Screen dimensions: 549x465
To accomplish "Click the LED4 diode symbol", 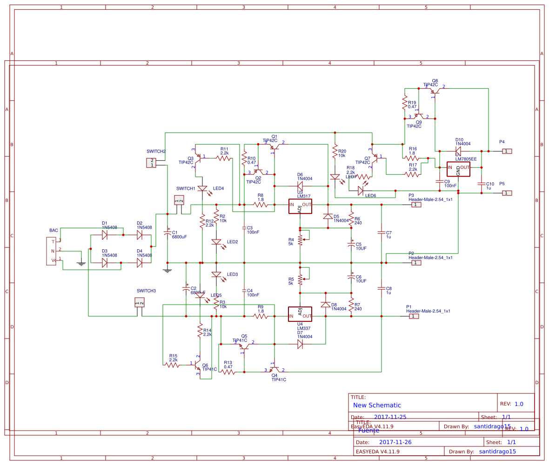I will pos(202,189).
